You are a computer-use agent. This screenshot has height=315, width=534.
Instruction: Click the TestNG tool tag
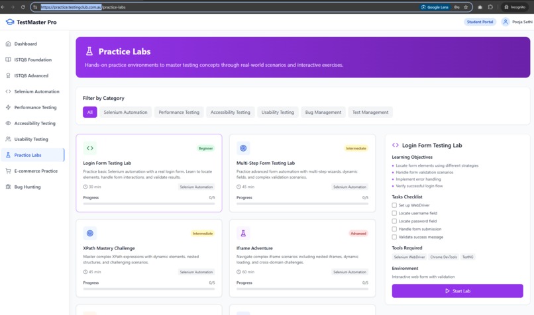(x=468, y=257)
